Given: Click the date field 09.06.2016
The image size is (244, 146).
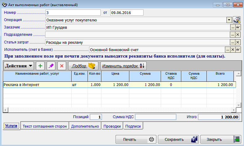Looking at the screenshot, I should pyautogui.click(x=127, y=13).
